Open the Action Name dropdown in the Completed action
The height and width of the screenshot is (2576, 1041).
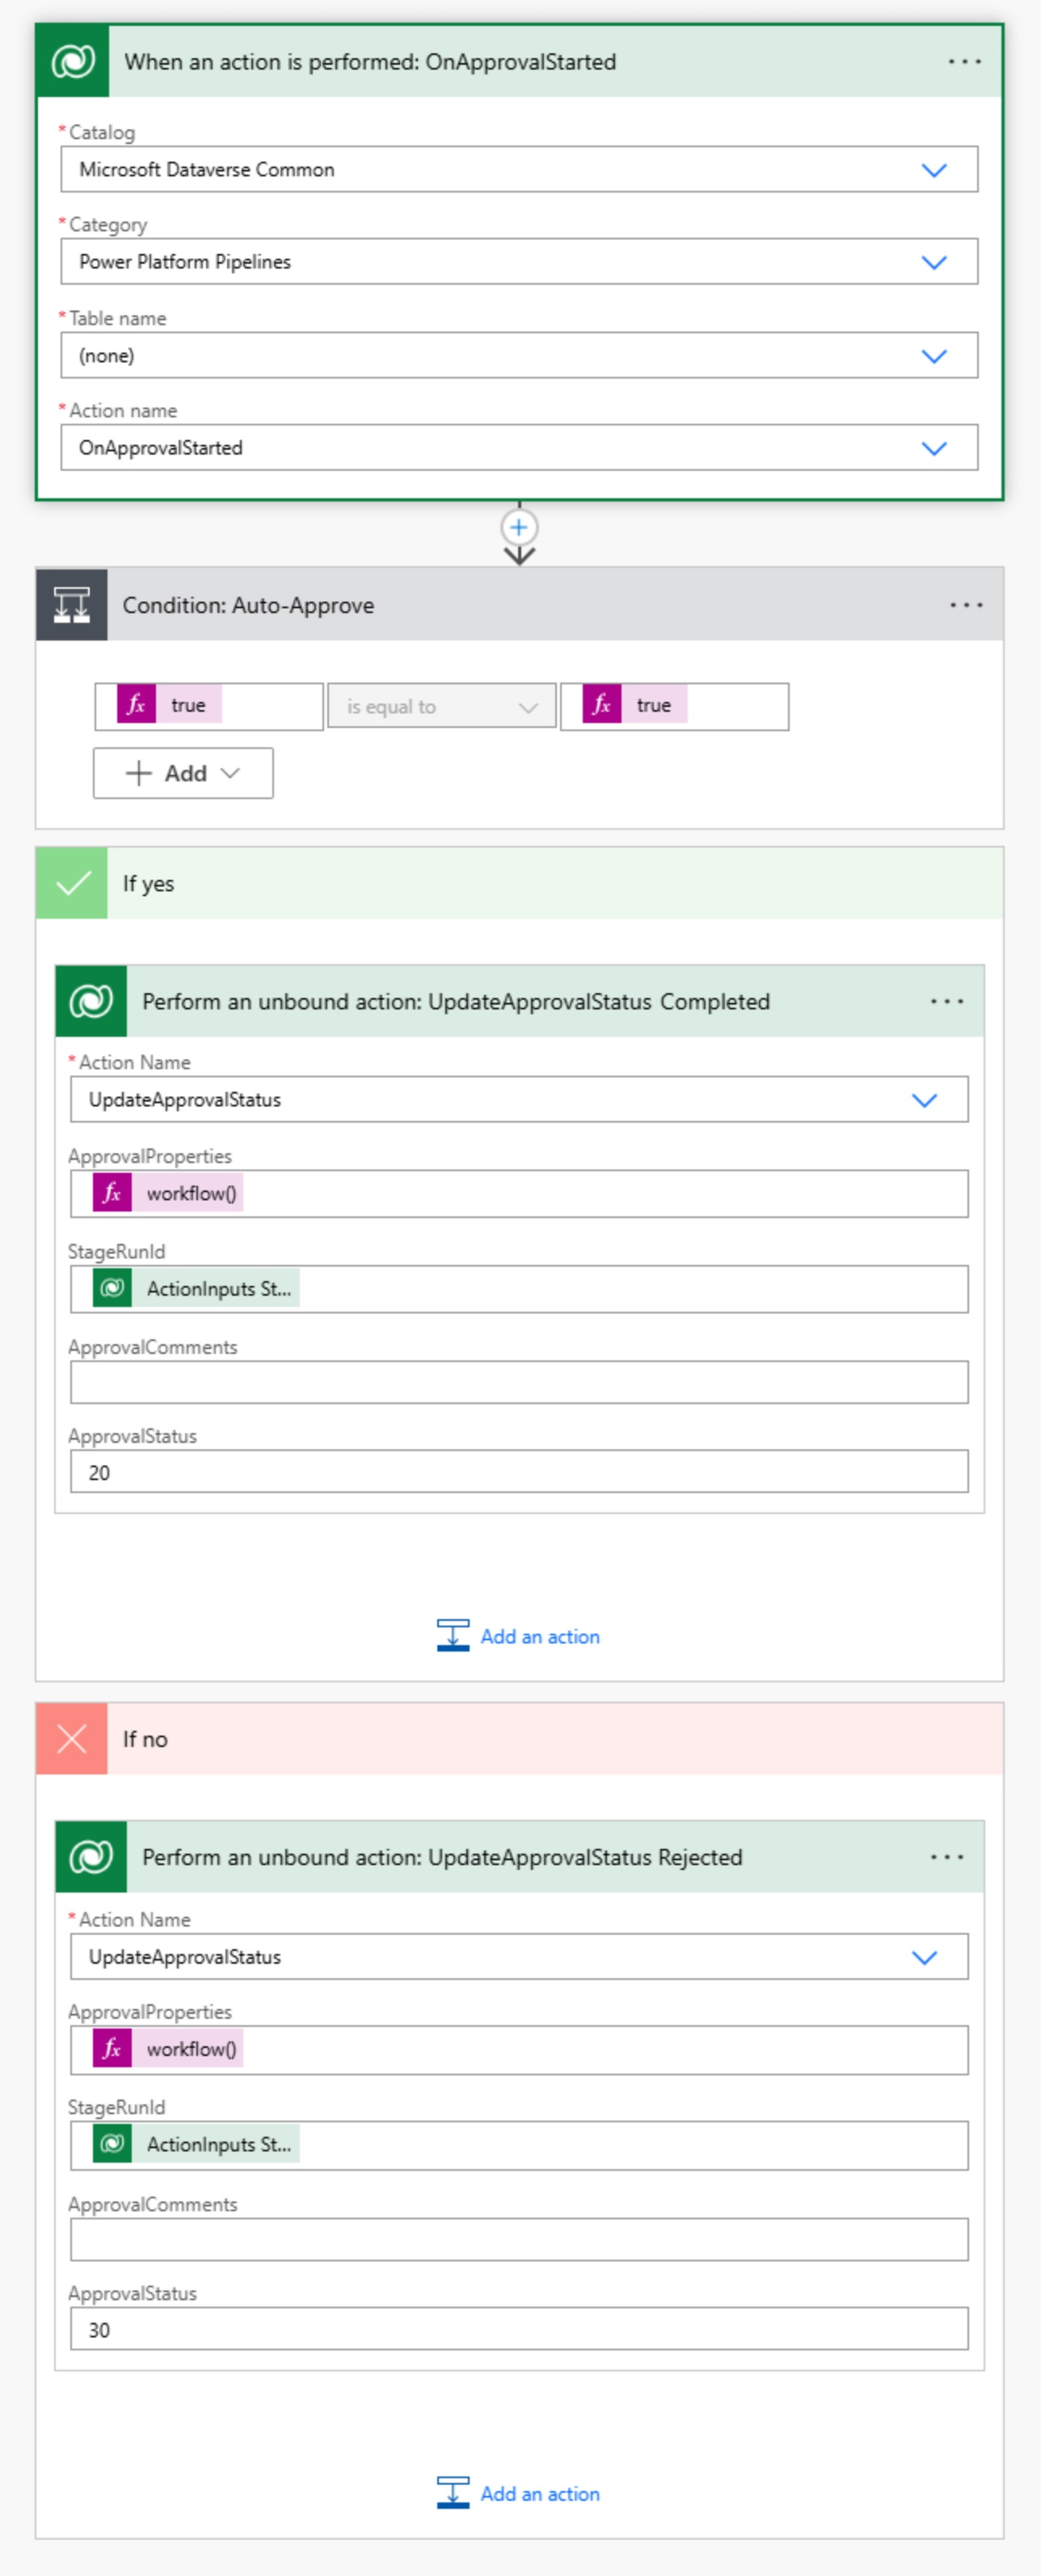pos(519,1100)
